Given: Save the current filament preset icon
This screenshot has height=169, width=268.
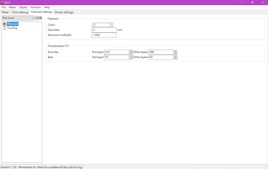Looking at the screenshot, I should (37, 18).
